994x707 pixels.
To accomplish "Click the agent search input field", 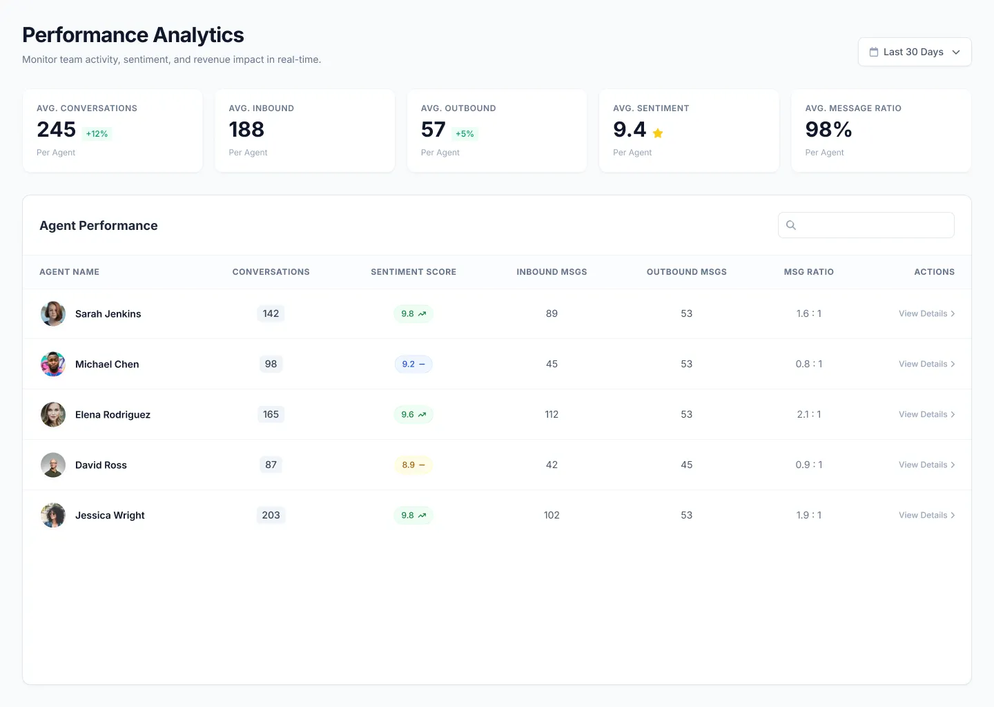I will click(x=866, y=224).
